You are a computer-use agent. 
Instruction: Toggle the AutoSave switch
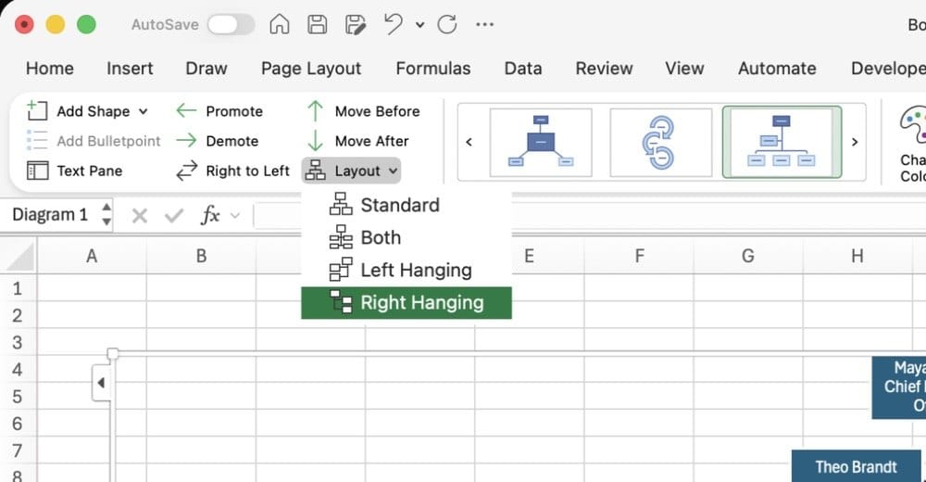[x=231, y=24]
